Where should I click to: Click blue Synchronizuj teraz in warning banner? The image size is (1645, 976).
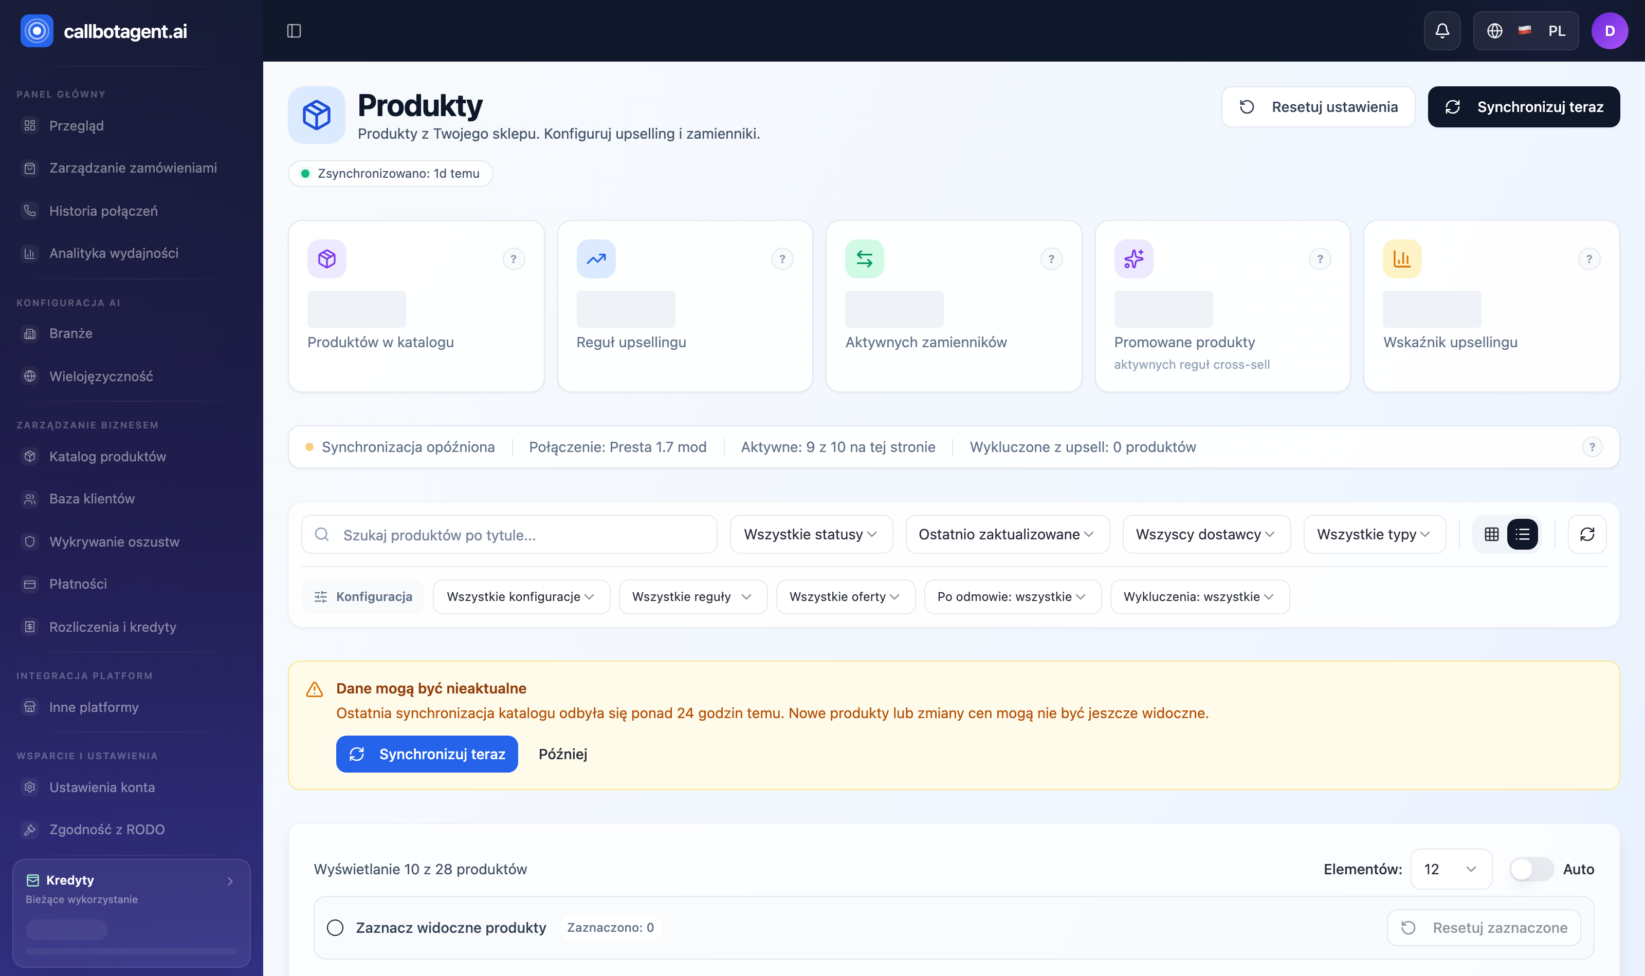427,755
